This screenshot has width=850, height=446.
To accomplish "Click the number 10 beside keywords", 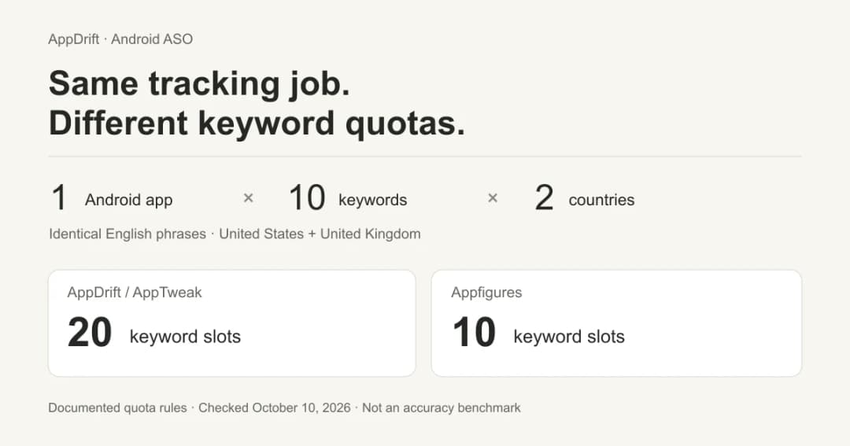I will [307, 197].
